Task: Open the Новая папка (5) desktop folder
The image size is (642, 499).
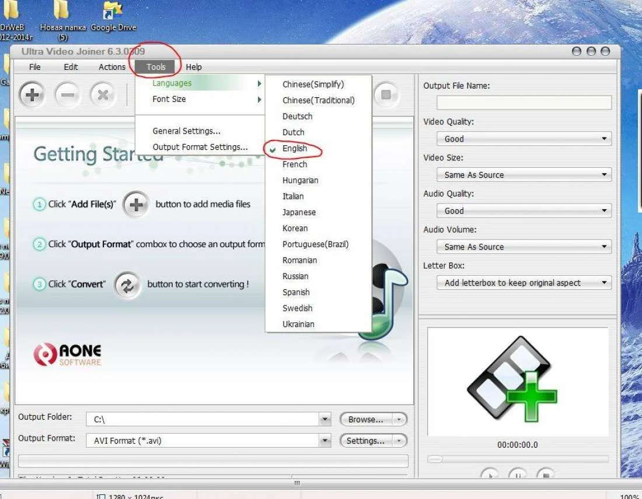Action: pyautogui.click(x=62, y=20)
